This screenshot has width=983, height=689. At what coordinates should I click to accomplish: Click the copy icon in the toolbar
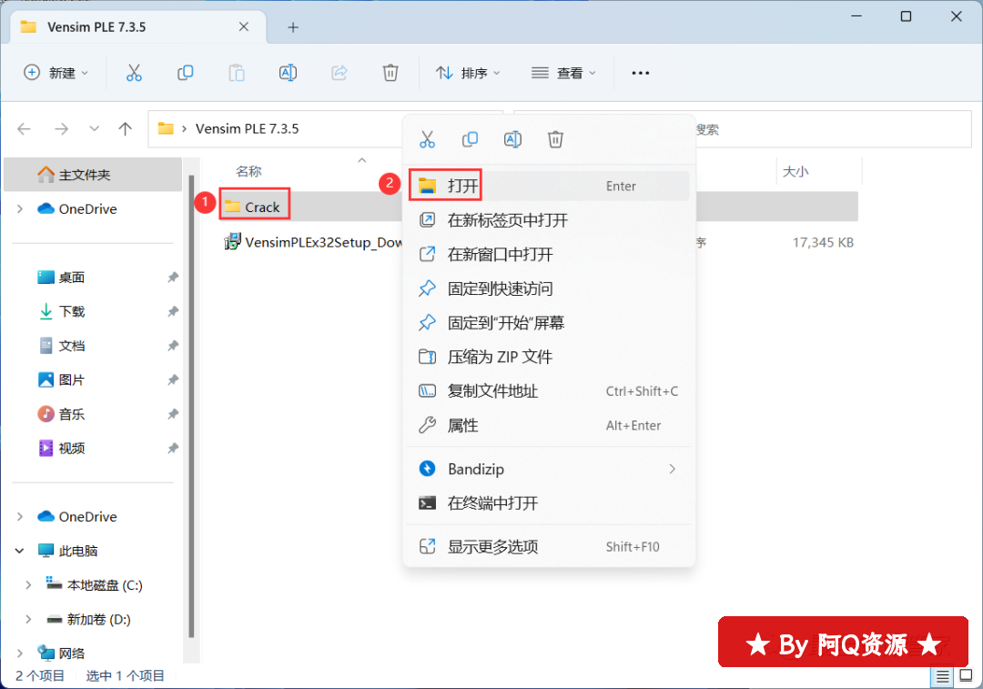tap(186, 73)
